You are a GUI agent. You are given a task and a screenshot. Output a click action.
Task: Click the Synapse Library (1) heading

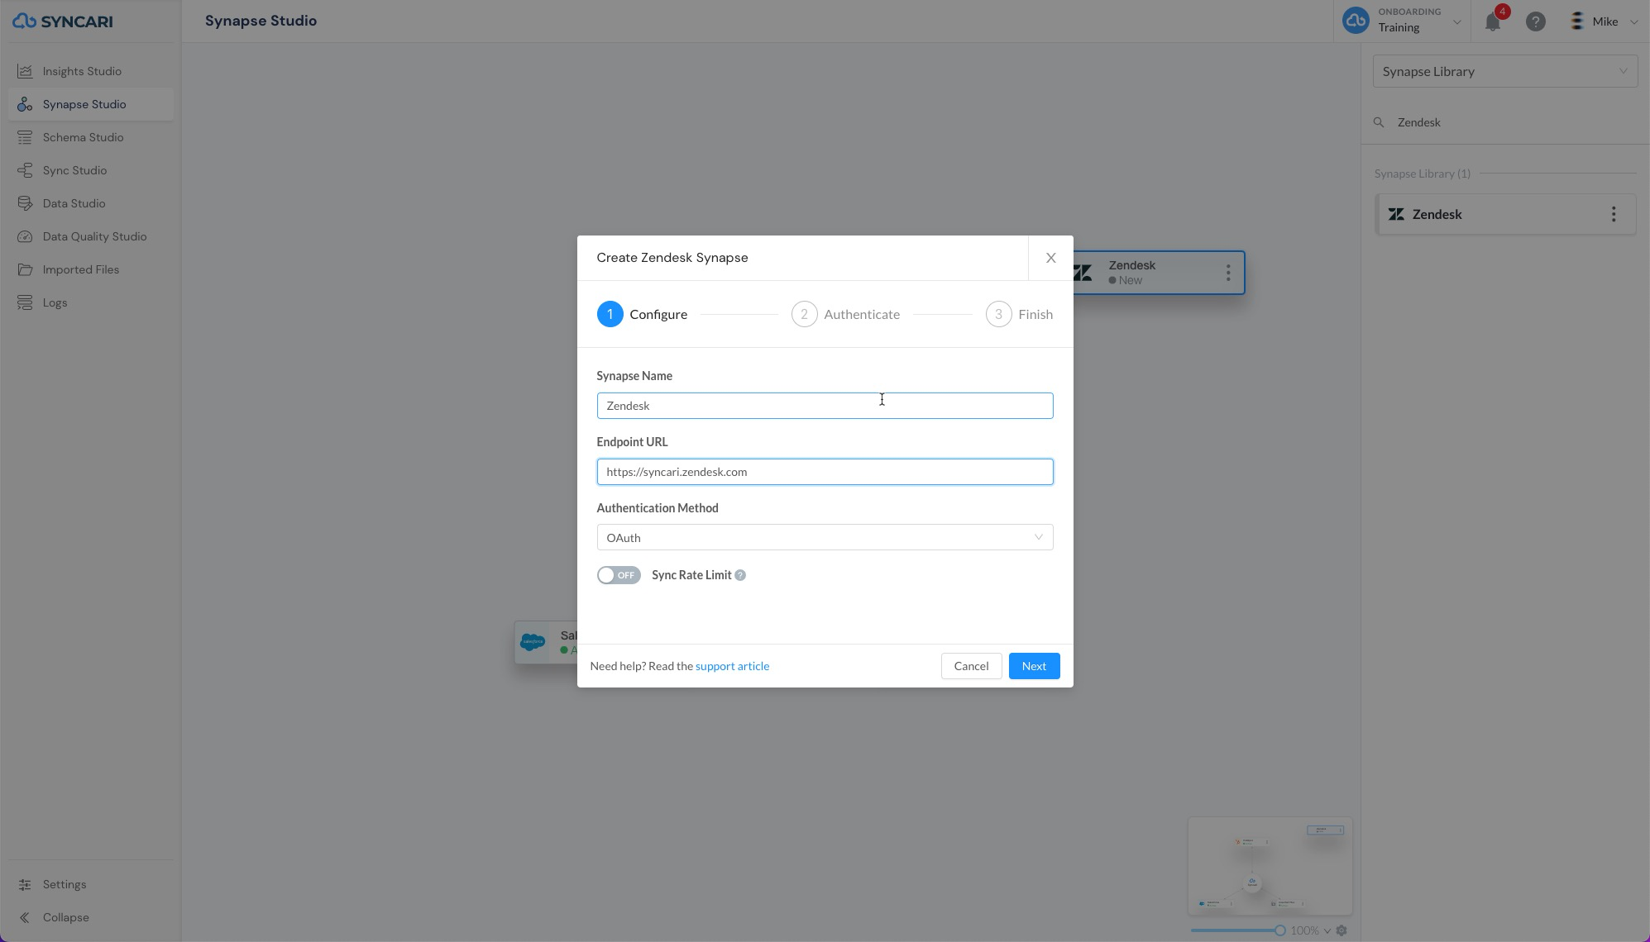1423,174
